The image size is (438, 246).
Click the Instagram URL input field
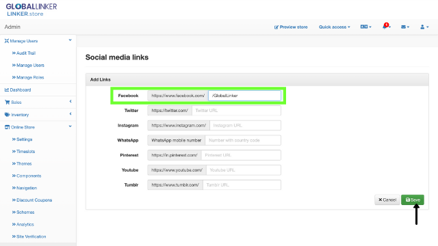point(245,126)
